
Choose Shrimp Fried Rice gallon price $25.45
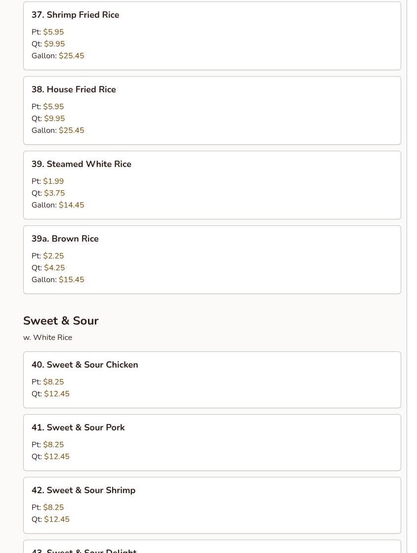tap(71, 56)
